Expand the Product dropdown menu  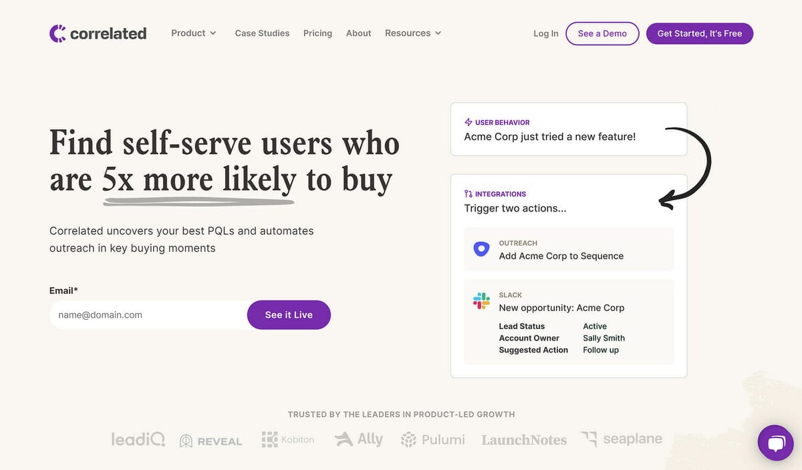click(194, 33)
